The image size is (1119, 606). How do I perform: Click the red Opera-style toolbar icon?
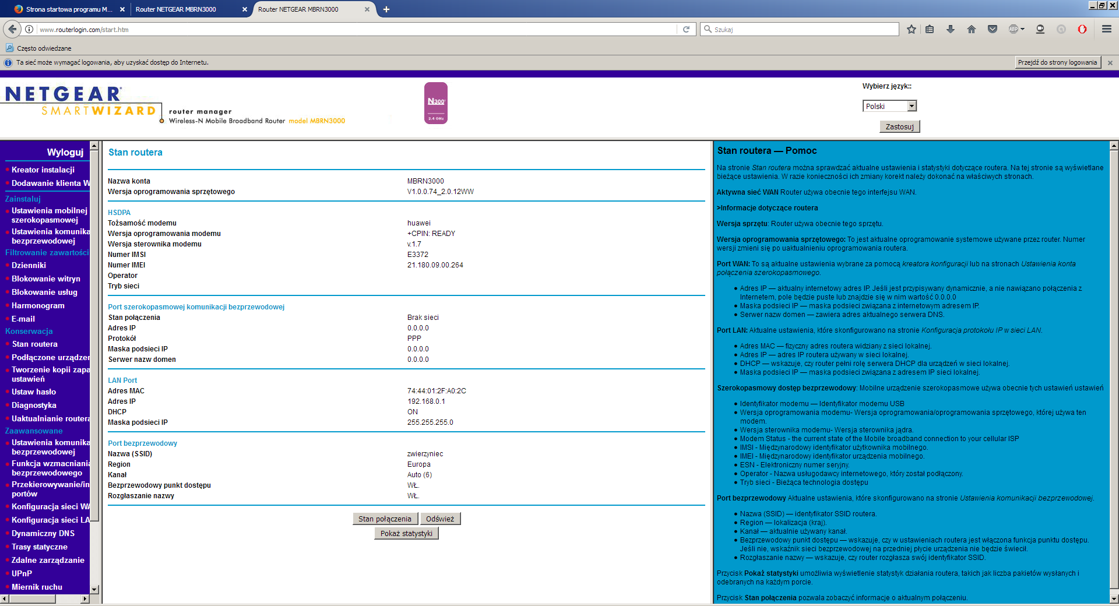click(1082, 29)
